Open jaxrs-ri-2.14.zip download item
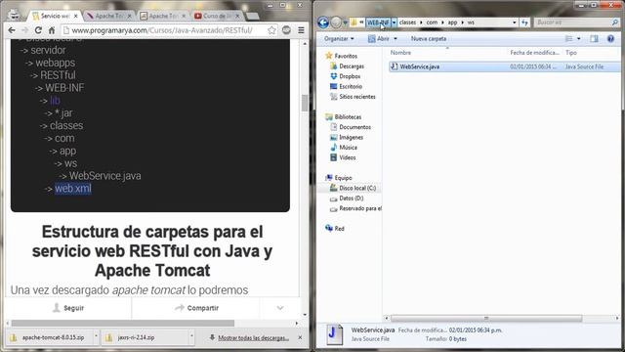Image resolution: width=625 pixels, height=352 pixels. [146, 337]
